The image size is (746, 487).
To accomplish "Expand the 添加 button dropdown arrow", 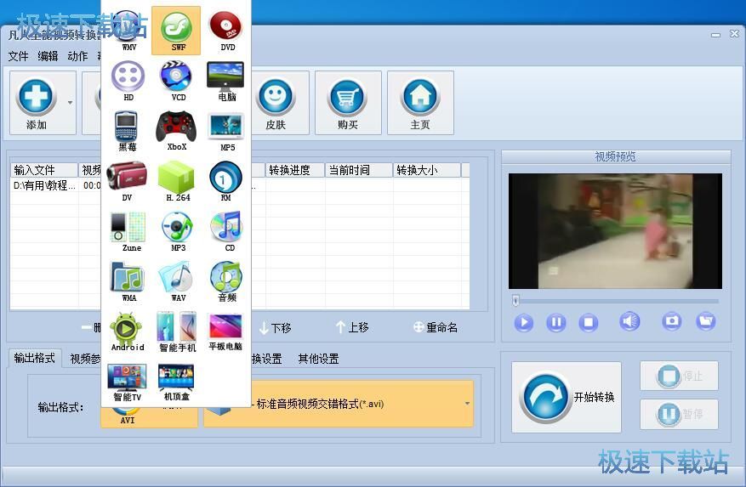I will click(70, 103).
